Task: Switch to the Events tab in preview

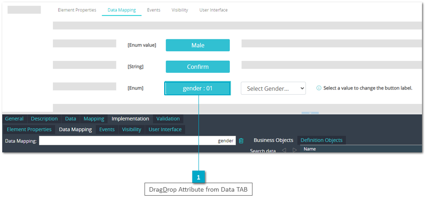Action: [154, 10]
